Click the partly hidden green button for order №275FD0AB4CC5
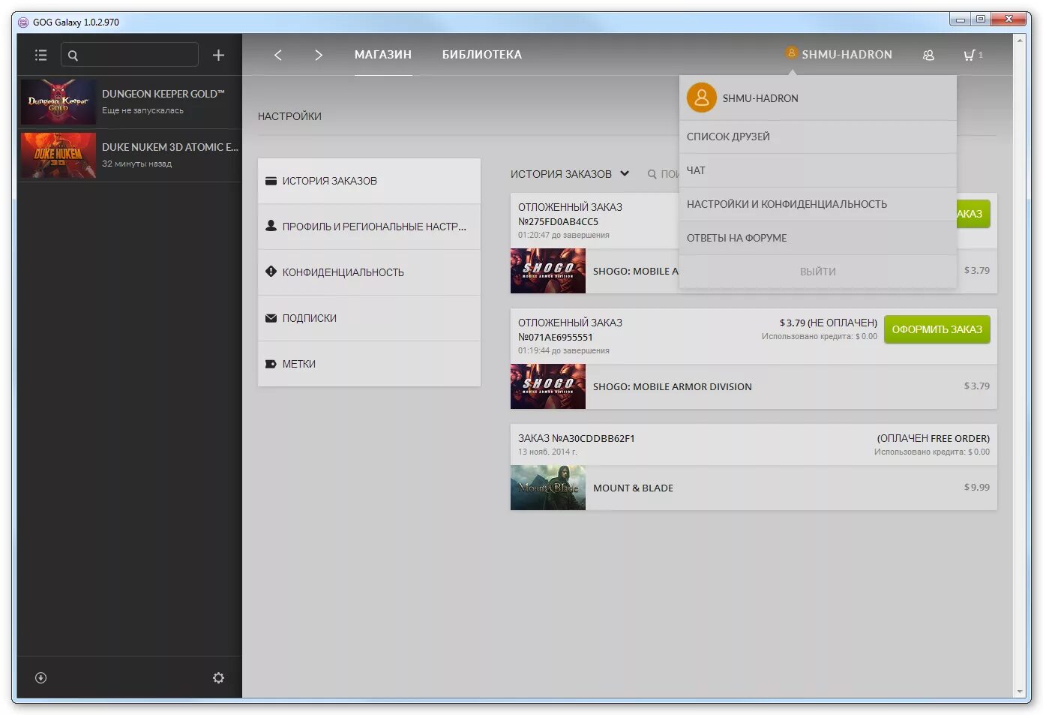The height and width of the screenshot is (715, 1043). point(973,214)
